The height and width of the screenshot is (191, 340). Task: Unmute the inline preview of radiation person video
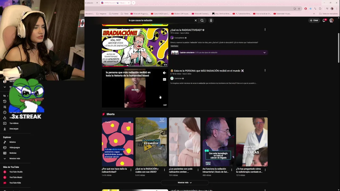pyautogui.click(x=164, y=73)
